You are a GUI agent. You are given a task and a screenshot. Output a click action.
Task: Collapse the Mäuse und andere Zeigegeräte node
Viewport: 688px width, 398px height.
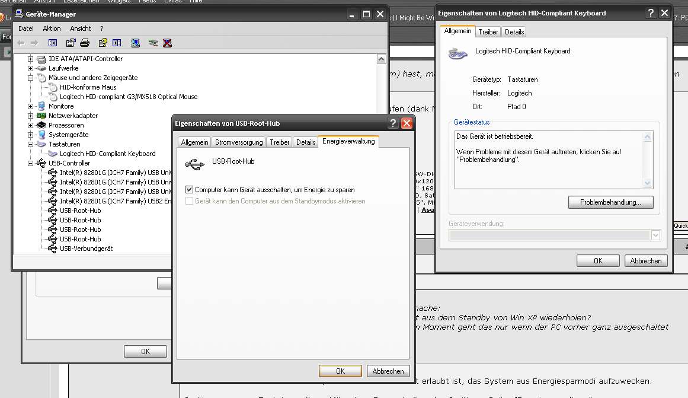(x=30, y=78)
